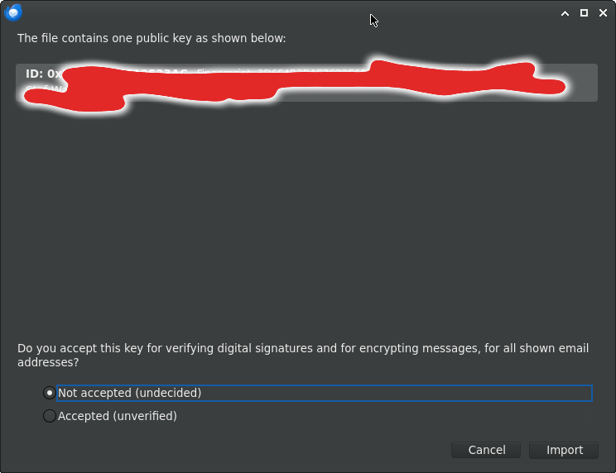Click the focused outline around undecided option

(x=414, y=393)
